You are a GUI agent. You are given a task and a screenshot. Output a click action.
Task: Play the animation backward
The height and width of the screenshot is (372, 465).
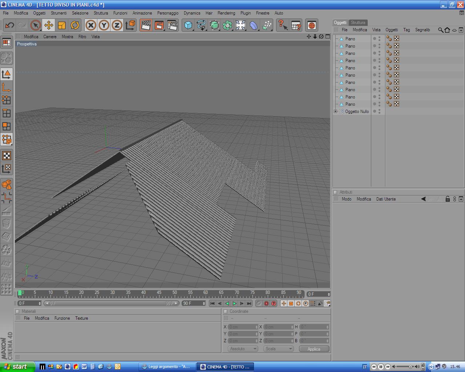coord(227,303)
